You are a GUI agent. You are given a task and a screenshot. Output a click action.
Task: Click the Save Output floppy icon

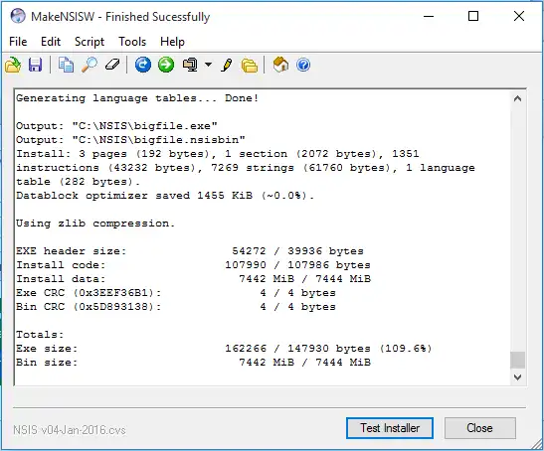pos(35,65)
